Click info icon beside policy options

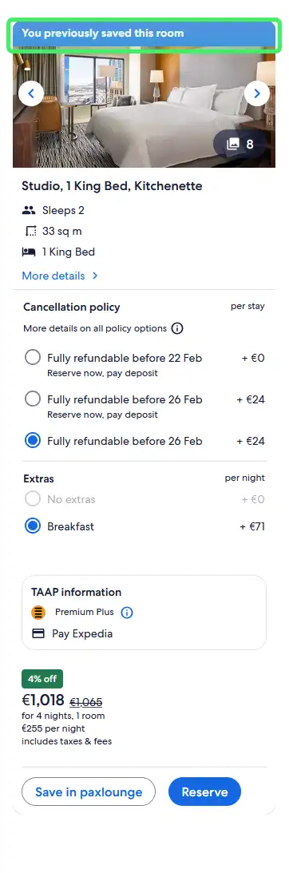[177, 328]
